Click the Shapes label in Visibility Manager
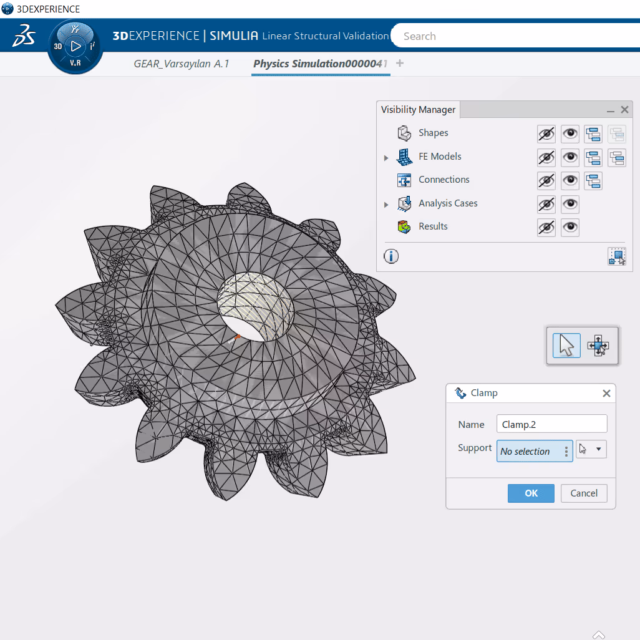Image resolution: width=640 pixels, height=640 pixels. [x=433, y=133]
